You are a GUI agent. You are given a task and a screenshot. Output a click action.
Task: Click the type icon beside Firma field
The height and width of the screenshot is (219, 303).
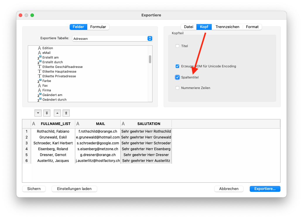[40, 90]
